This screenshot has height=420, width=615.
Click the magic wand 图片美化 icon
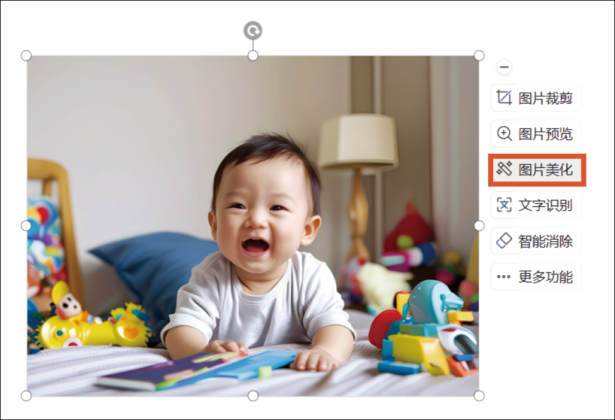tap(504, 169)
